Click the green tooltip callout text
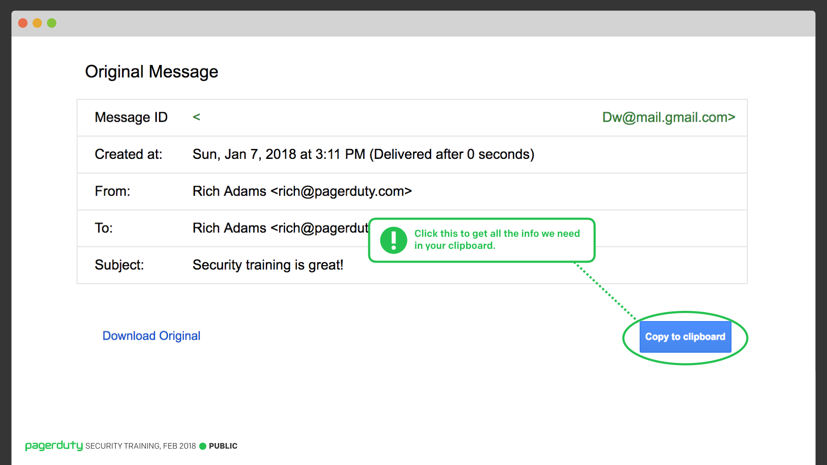Viewport: 827px width, 465px height. coord(497,239)
